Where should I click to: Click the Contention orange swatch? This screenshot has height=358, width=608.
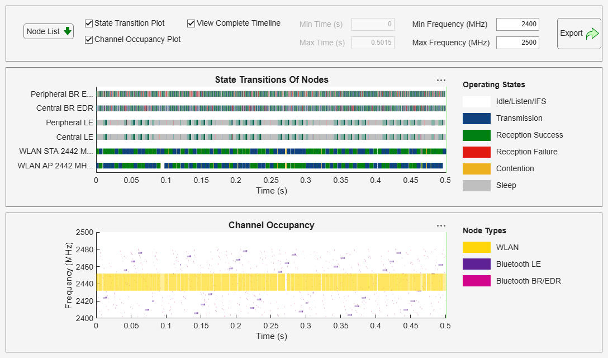[x=477, y=169]
